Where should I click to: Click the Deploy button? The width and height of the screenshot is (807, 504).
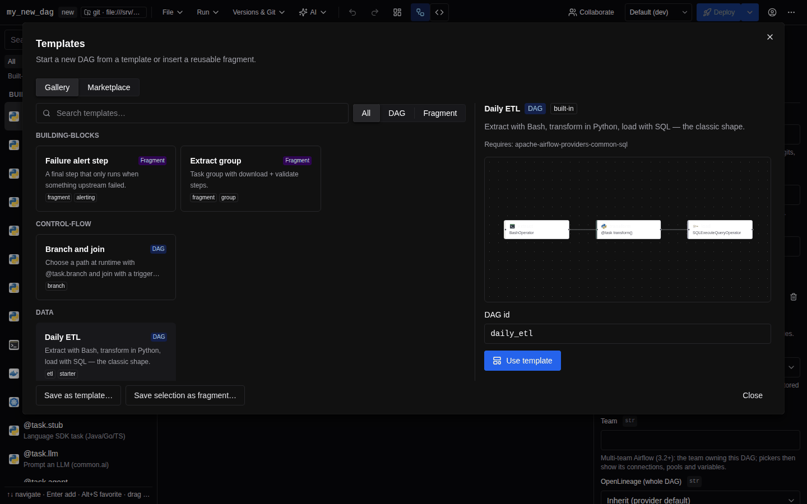(719, 12)
